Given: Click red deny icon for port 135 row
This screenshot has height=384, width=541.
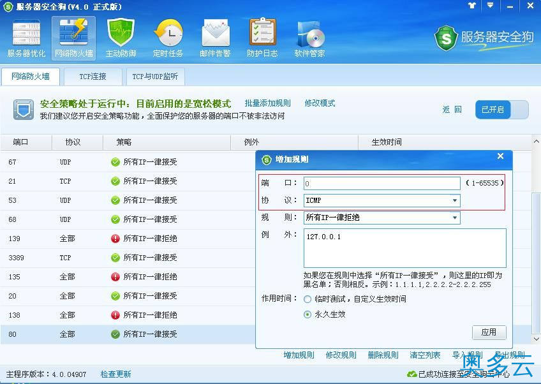Looking at the screenshot, I should (x=115, y=277).
